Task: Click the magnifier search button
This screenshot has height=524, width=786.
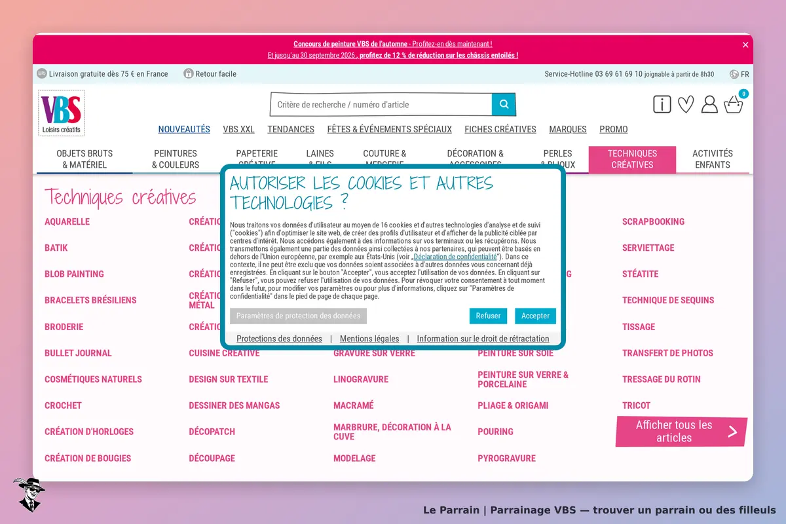Action: pyautogui.click(x=504, y=104)
